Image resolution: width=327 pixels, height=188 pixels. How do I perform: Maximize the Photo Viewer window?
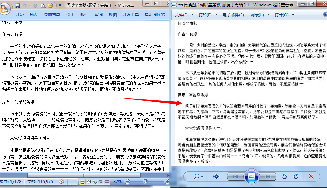click(x=312, y=4)
